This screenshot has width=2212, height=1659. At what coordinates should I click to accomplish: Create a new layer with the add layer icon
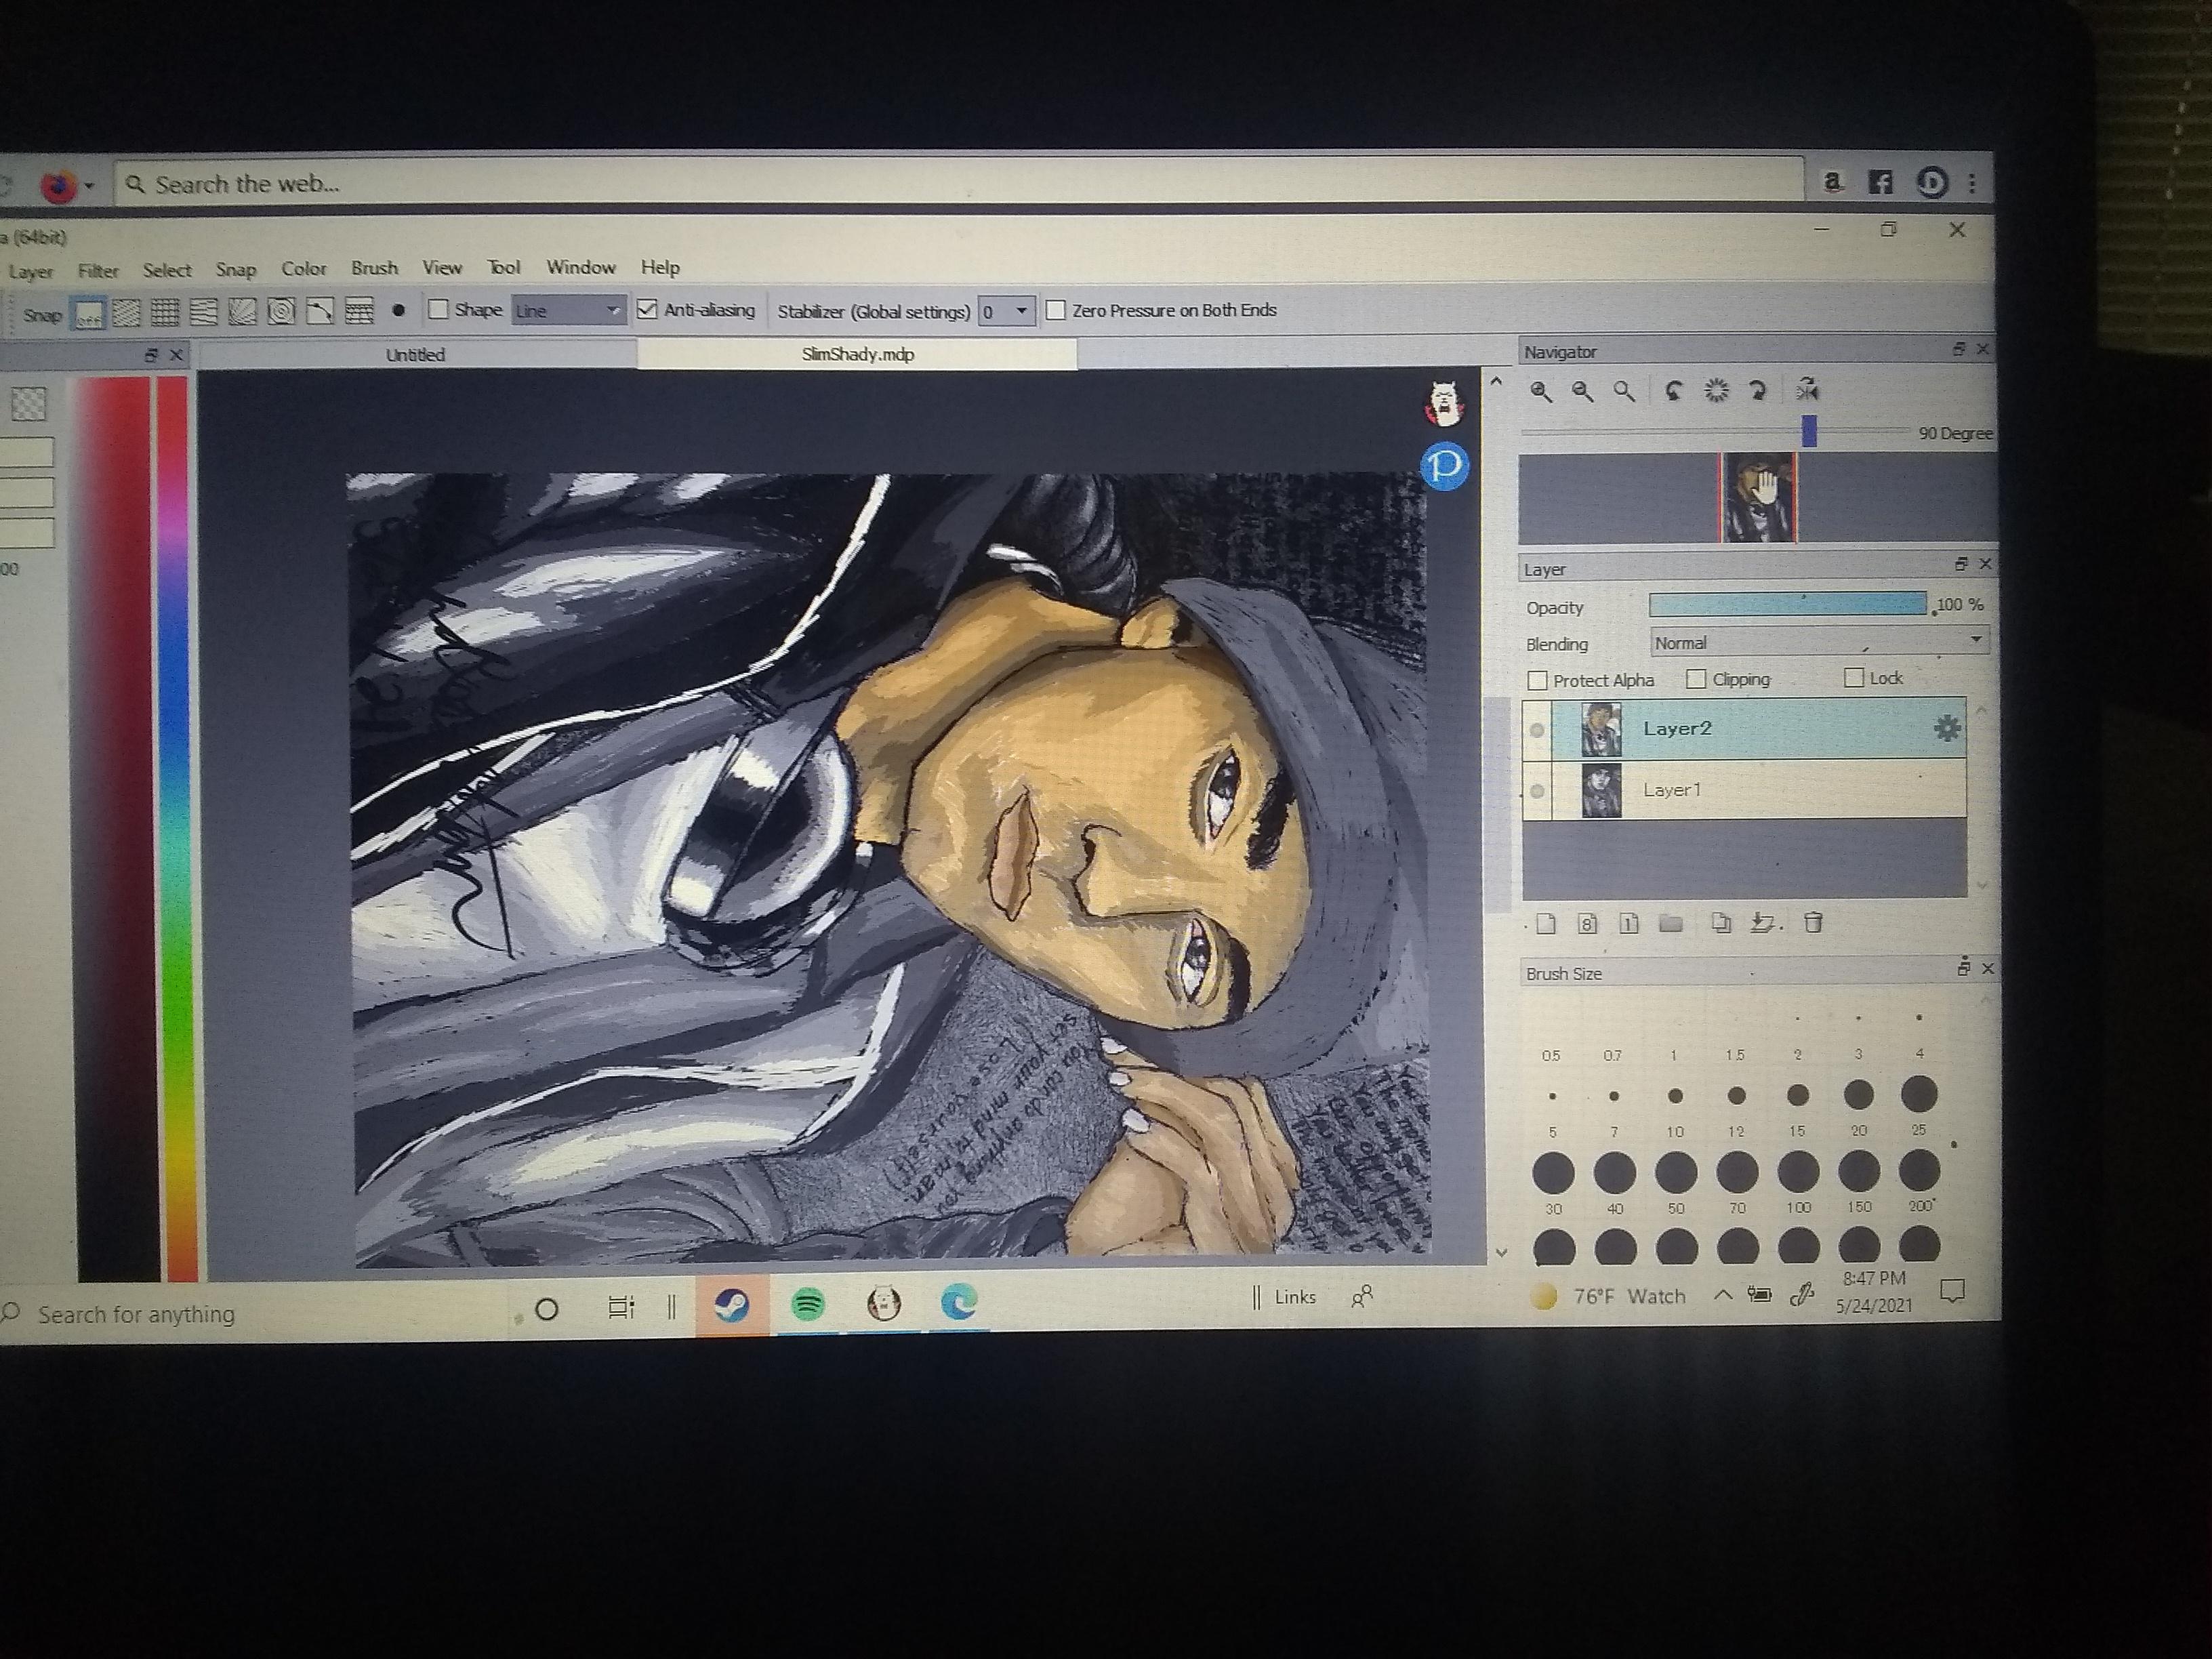(x=1546, y=924)
